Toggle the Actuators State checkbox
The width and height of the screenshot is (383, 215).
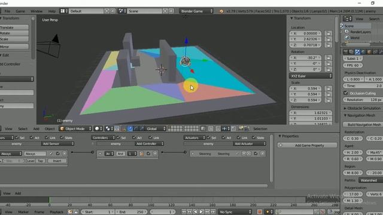point(254,138)
